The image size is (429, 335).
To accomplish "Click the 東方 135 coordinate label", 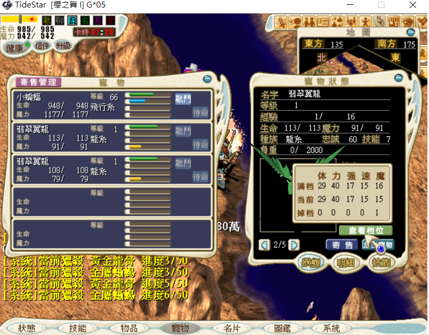I will pos(323,44).
